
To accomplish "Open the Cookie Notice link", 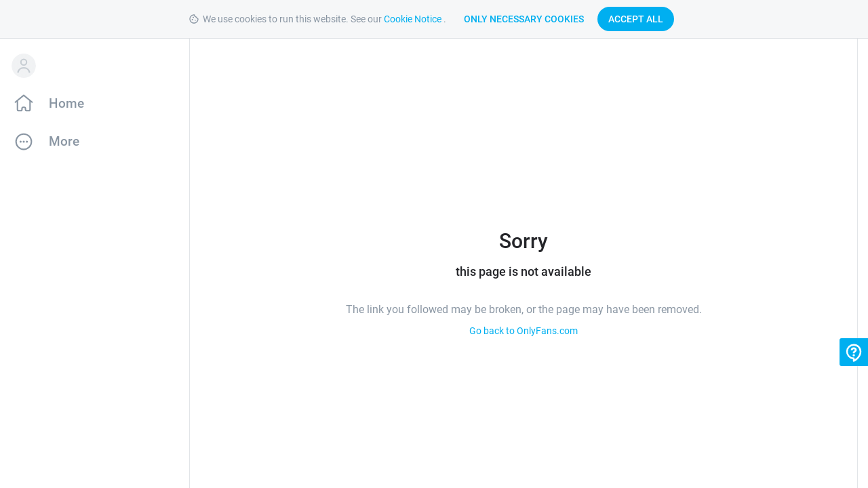I will 412,19.
